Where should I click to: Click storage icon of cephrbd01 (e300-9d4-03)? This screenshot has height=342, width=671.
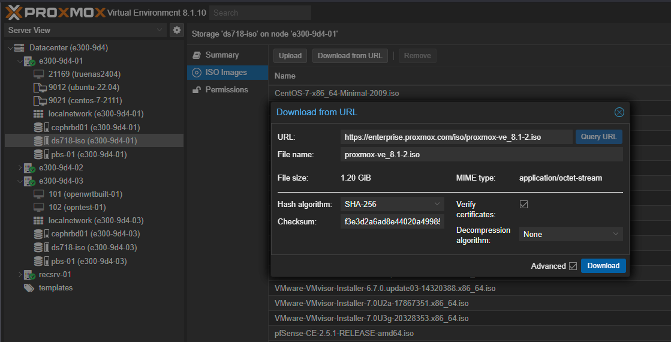(41, 234)
